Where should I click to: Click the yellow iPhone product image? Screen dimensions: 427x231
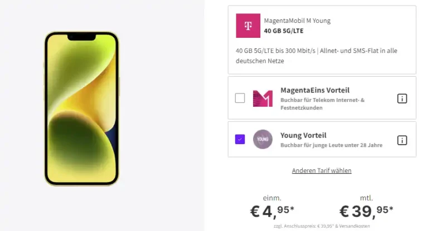tap(82, 109)
